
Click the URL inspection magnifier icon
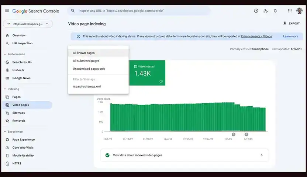7,43
